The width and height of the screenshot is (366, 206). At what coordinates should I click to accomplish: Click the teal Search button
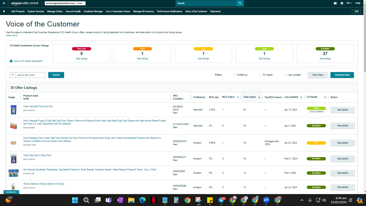click(56, 75)
